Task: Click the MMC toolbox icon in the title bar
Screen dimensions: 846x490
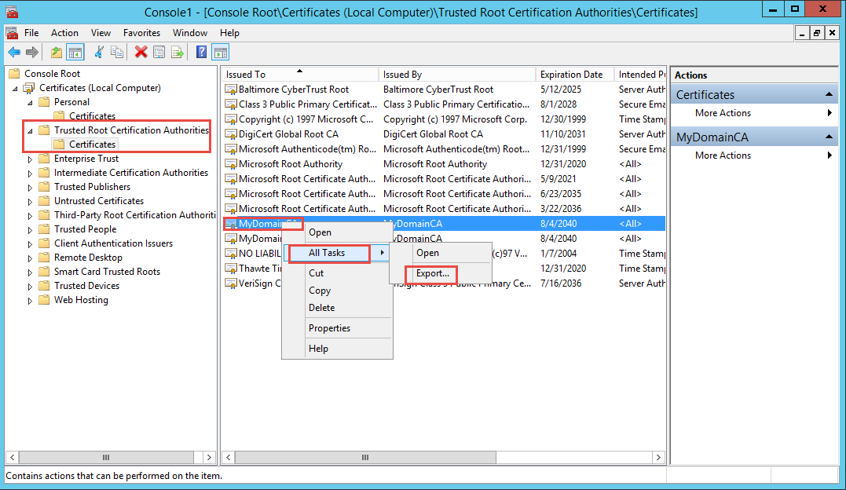Action: tap(11, 11)
